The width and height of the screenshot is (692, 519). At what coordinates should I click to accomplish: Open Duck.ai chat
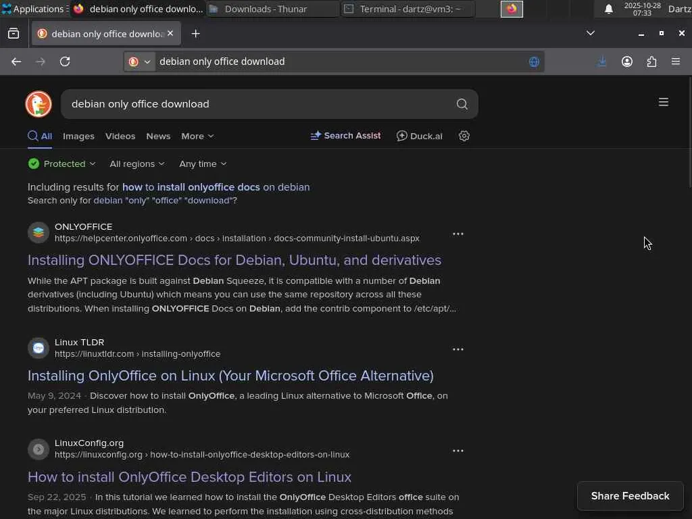(x=419, y=136)
